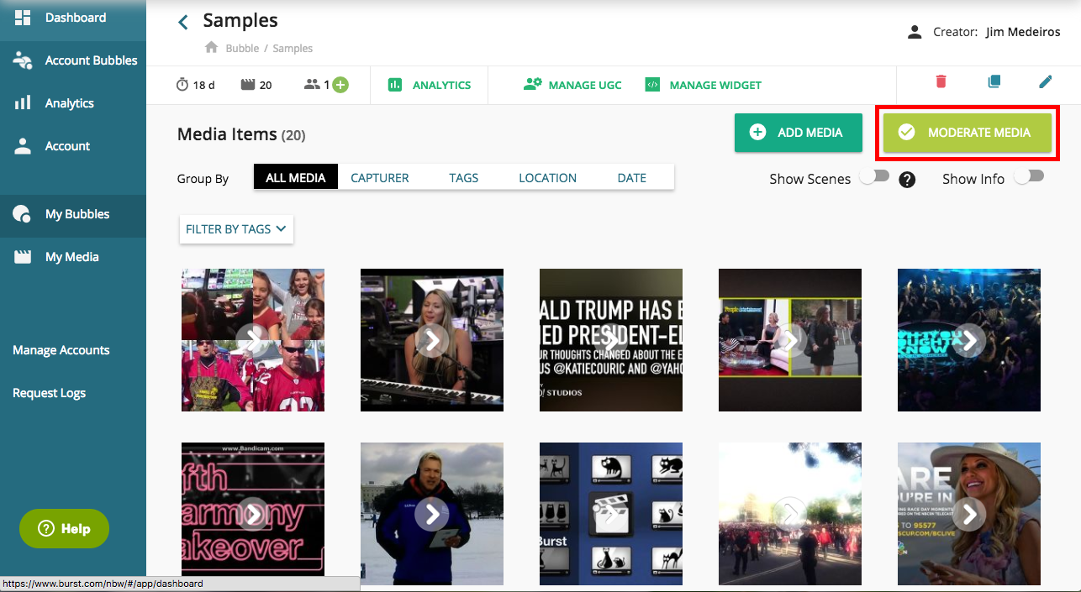Click the duplicate bubble copy icon
Image resolution: width=1081 pixels, height=592 pixels.
pos(994,81)
